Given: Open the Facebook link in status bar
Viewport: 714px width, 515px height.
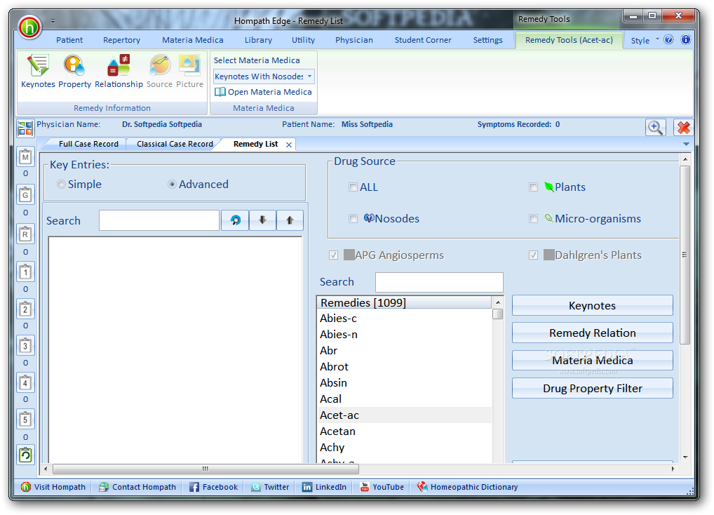Looking at the screenshot, I should (213, 487).
